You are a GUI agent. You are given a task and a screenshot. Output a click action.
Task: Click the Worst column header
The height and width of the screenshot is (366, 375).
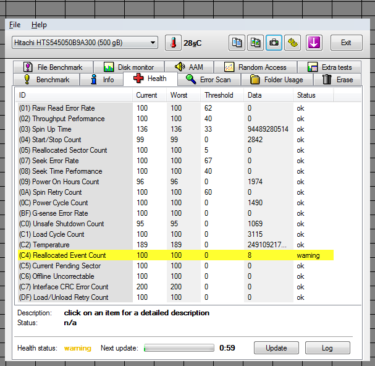pyautogui.click(x=183, y=95)
